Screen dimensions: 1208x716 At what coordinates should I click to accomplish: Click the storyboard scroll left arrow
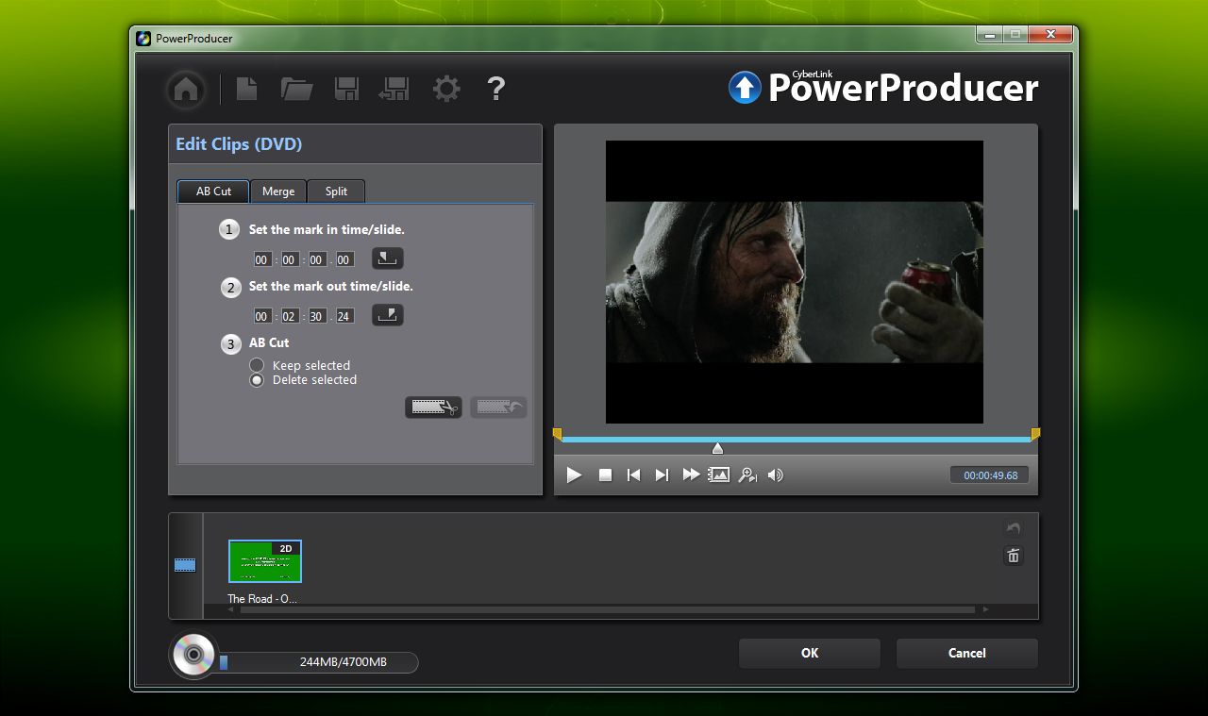coord(232,610)
